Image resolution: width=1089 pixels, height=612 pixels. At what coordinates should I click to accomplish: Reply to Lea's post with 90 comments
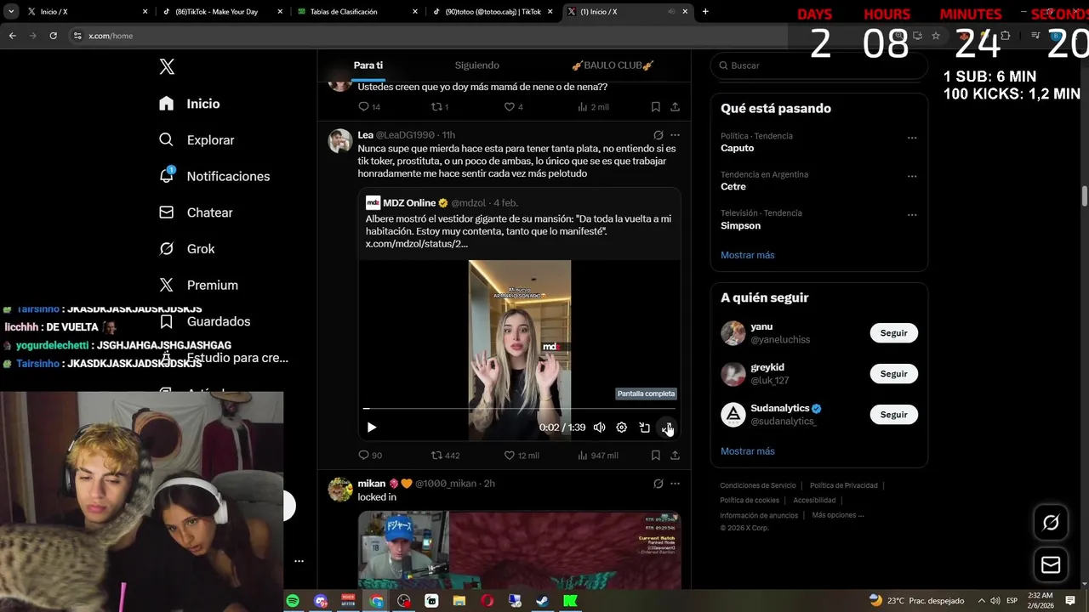click(x=370, y=456)
